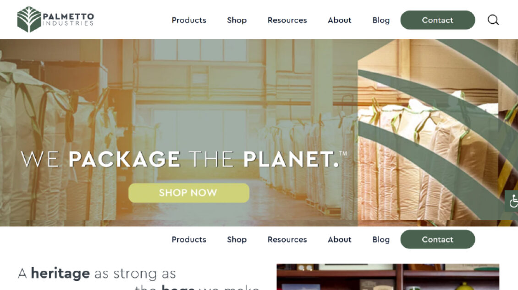The width and height of the screenshot is (518, 290).
Task: Open Blog from the lower nav bar
Action: 381,240
